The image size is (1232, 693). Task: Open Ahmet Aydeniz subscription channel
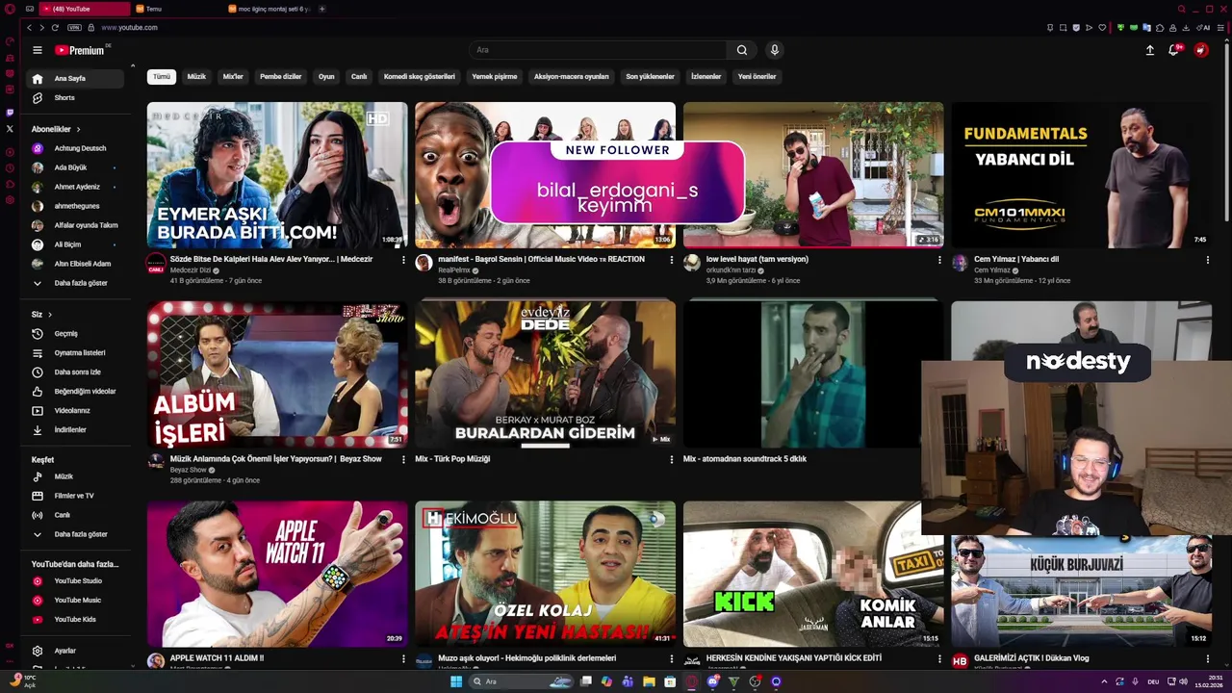tap(77, 187)
